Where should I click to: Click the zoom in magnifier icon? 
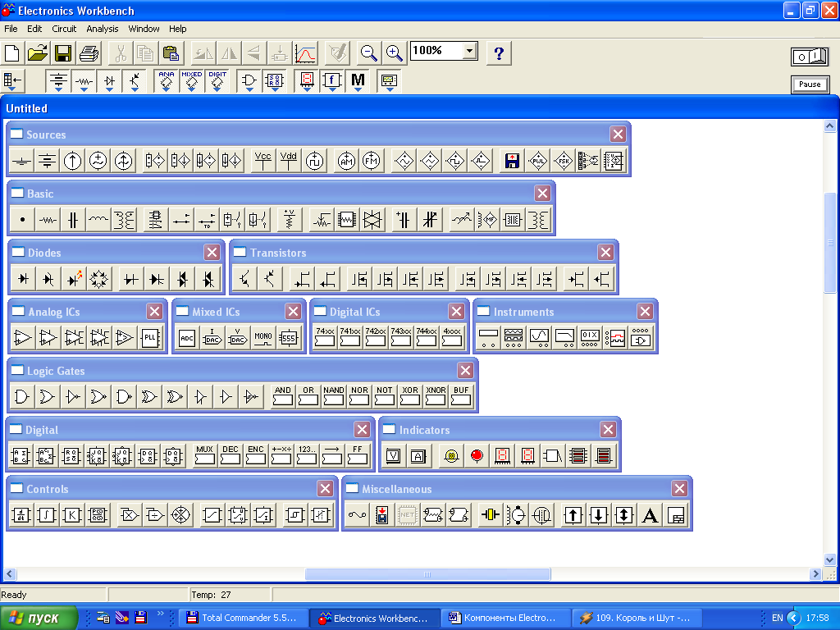click(395, 53)
